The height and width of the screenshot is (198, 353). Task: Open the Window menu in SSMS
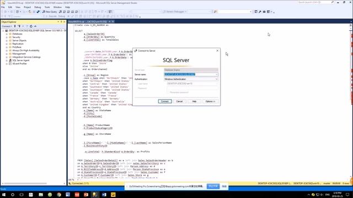57,7
